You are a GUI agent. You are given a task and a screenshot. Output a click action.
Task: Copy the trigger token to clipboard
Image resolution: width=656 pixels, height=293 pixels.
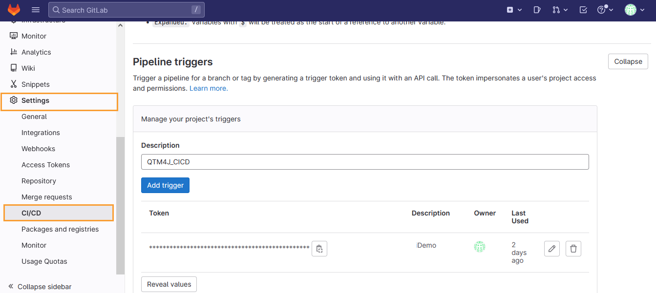pos(319,248)
